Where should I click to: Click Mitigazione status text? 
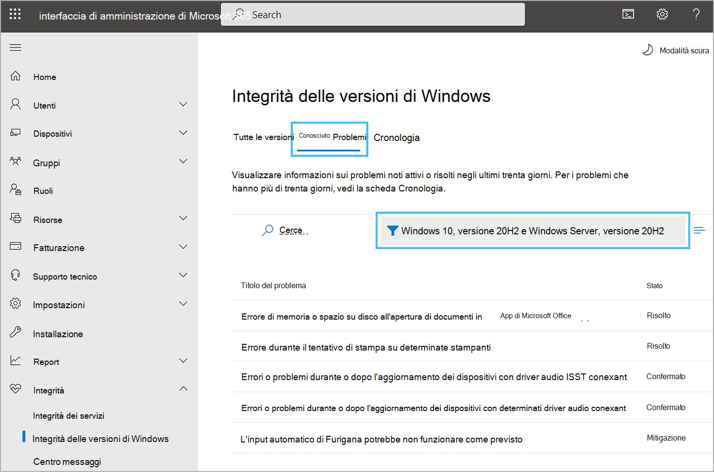(x=666, y=438)
